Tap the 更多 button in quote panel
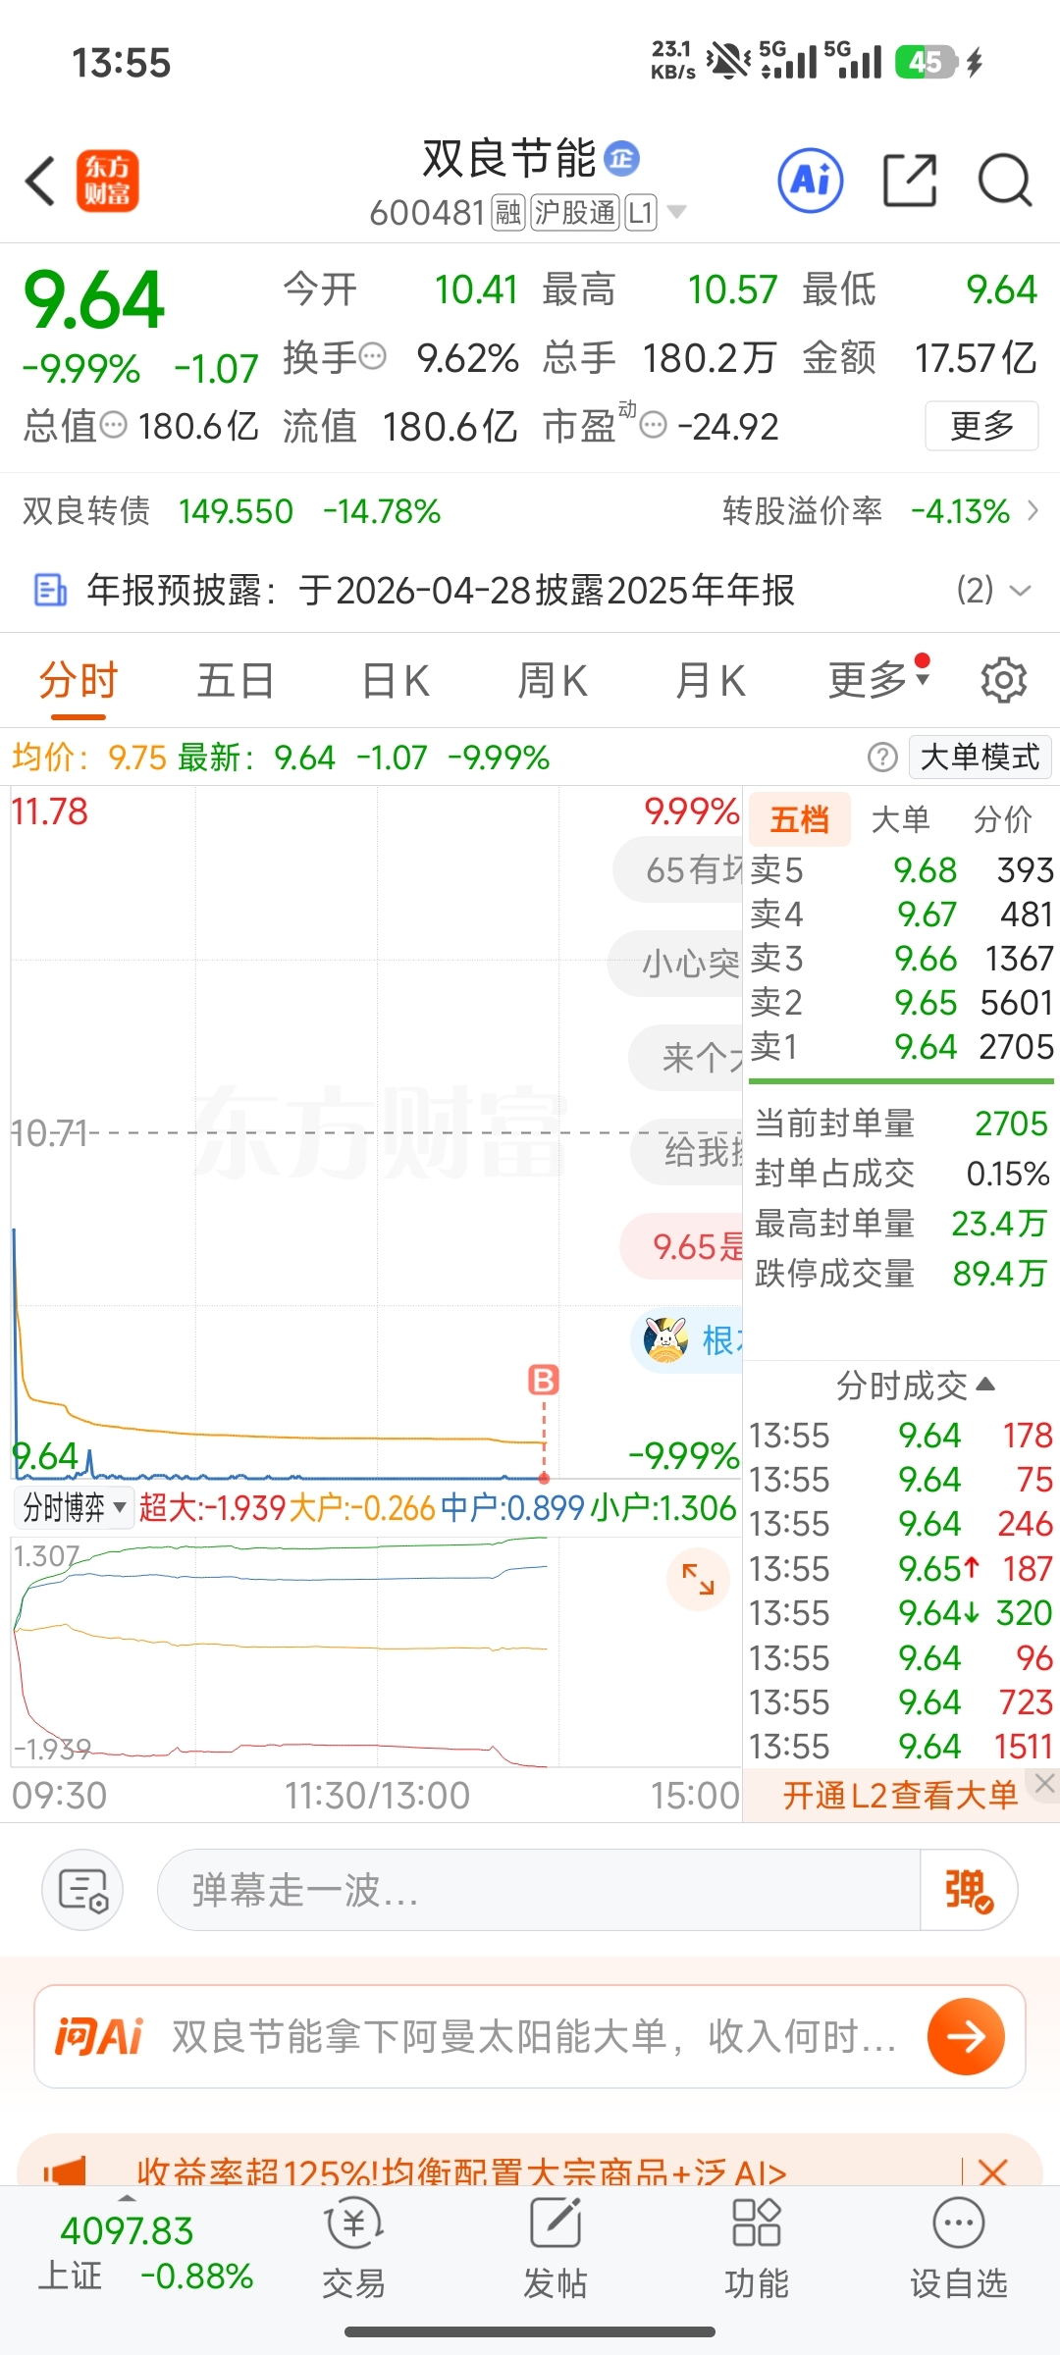Image resolution: width=1060 pixels, height=2355 pixels. pyautogui.click(x=981, y=425)
